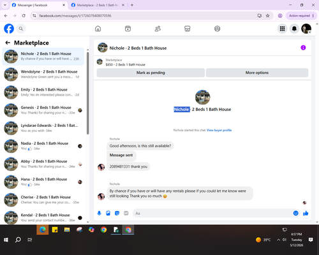Click the 'Message sent' bubble

(x=121, y=156)
